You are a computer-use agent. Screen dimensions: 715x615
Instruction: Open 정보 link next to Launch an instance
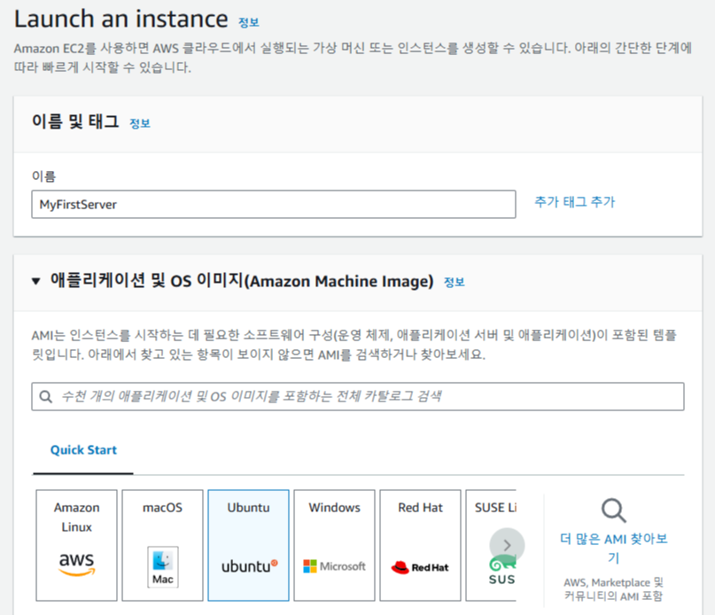point(249,22)
